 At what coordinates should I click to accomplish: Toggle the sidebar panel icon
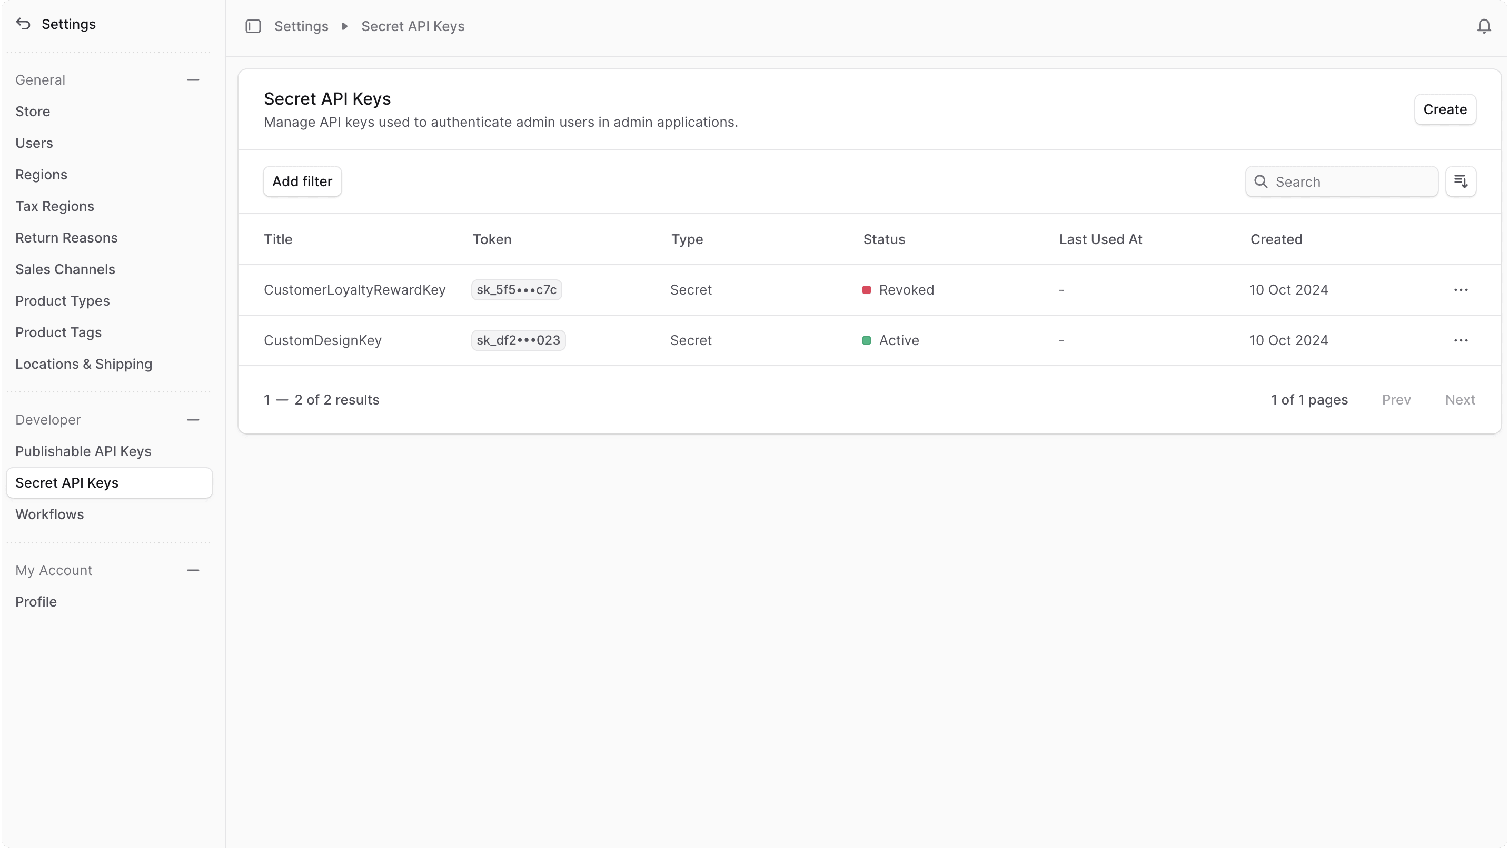point(253,26)
